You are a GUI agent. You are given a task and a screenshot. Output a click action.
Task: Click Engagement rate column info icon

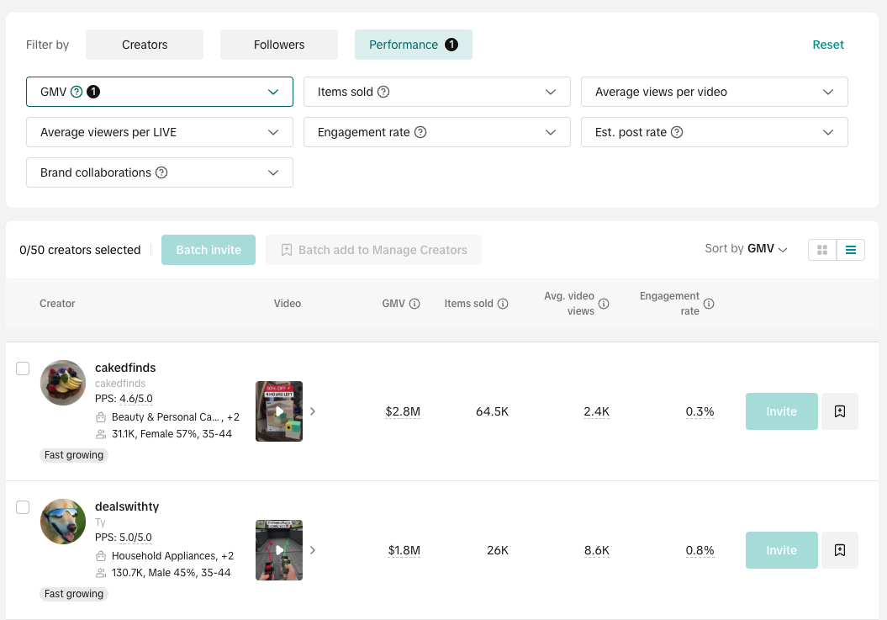pos(709,304)
